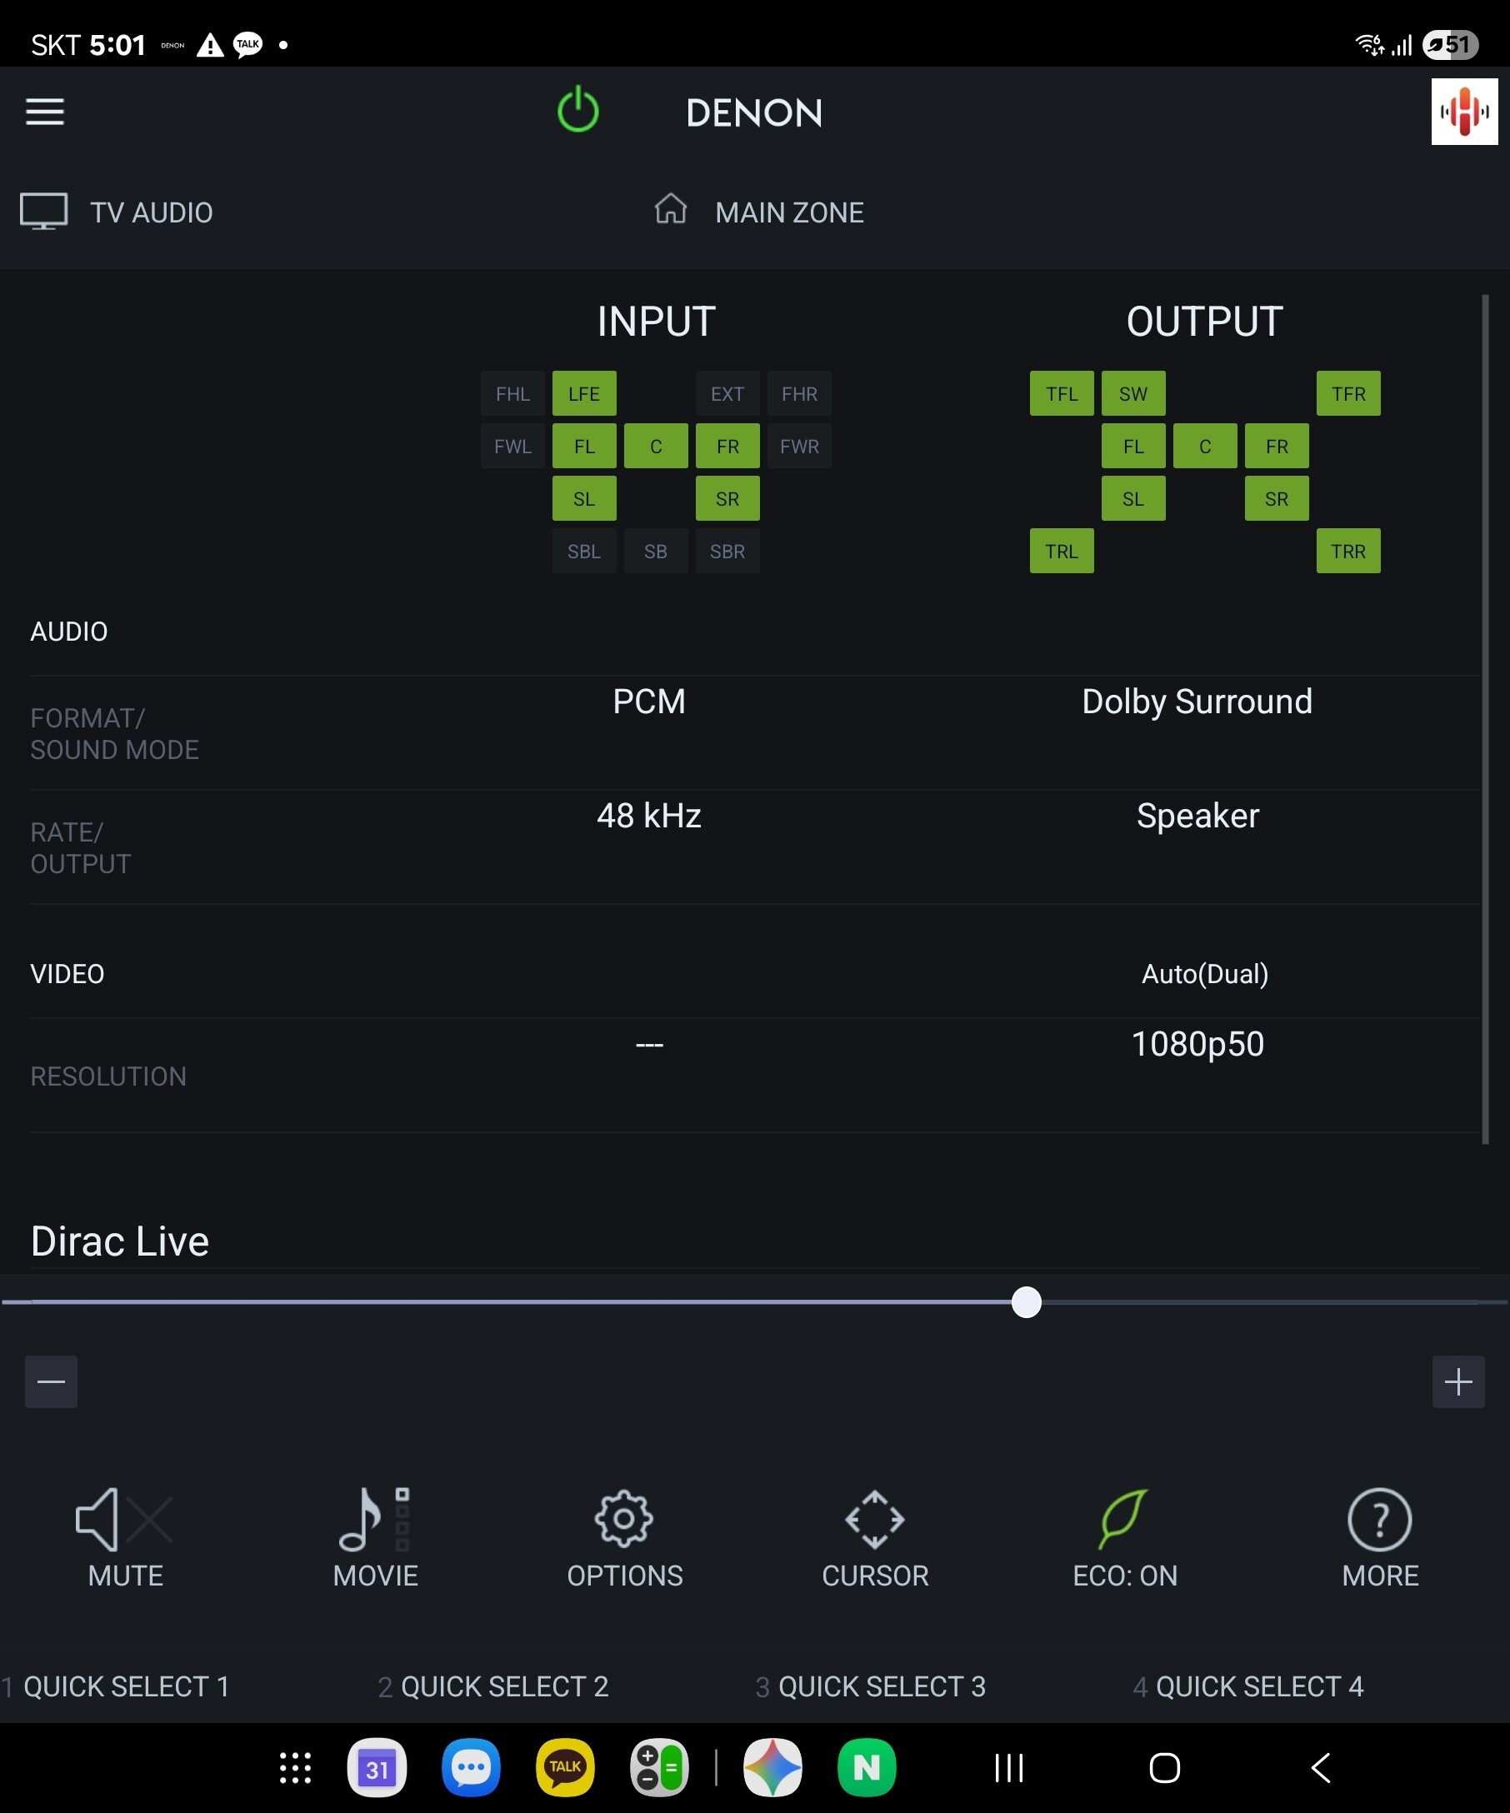Click the PCM format value
This screenshot has width=1510, height=1813.
pos(649,702)
